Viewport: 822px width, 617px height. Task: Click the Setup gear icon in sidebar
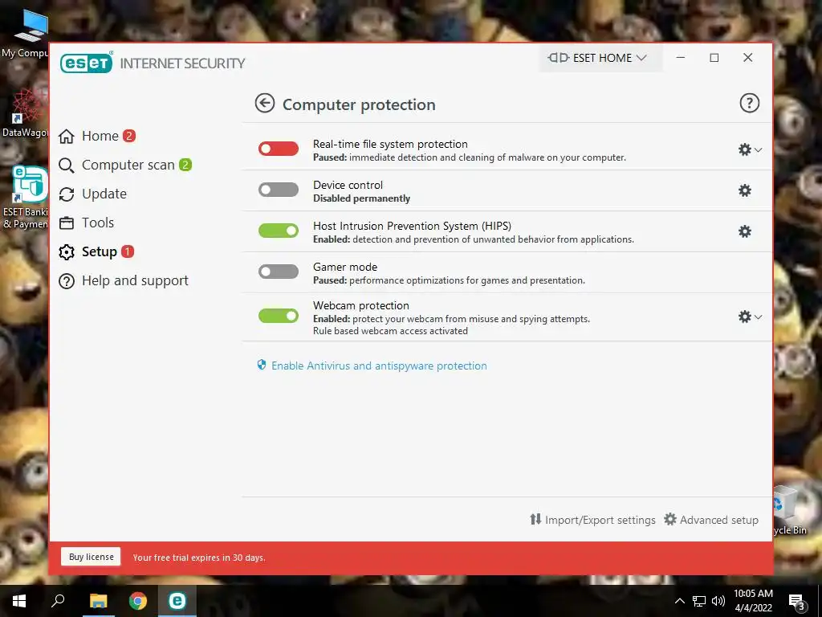pos(67,251)
